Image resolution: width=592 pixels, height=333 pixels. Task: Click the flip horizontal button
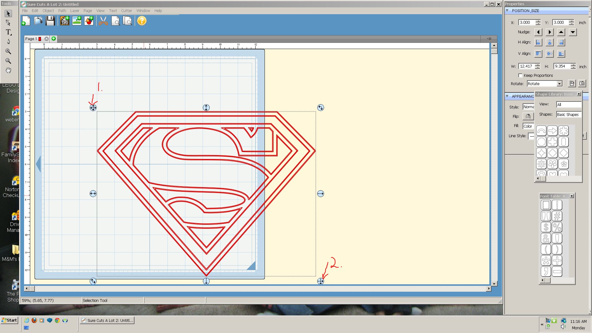pyautogui.click(x=528, y=116)
